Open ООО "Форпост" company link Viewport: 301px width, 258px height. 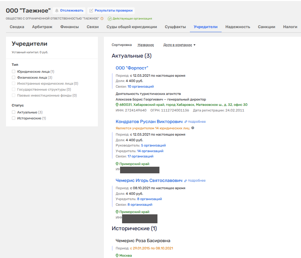pos(132,68)
